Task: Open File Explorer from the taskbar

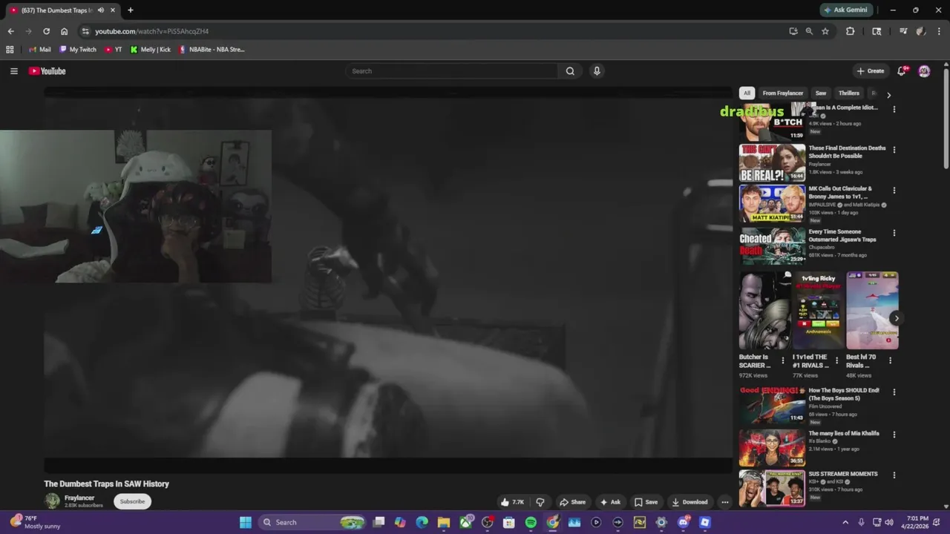Action: (444, 522)
